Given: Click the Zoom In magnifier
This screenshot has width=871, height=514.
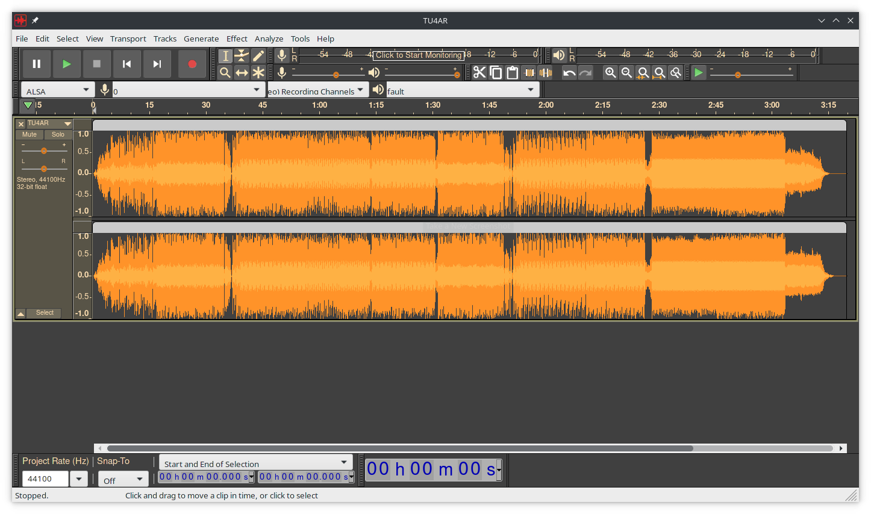Looking at the screenshot, I should click(610, 73).
